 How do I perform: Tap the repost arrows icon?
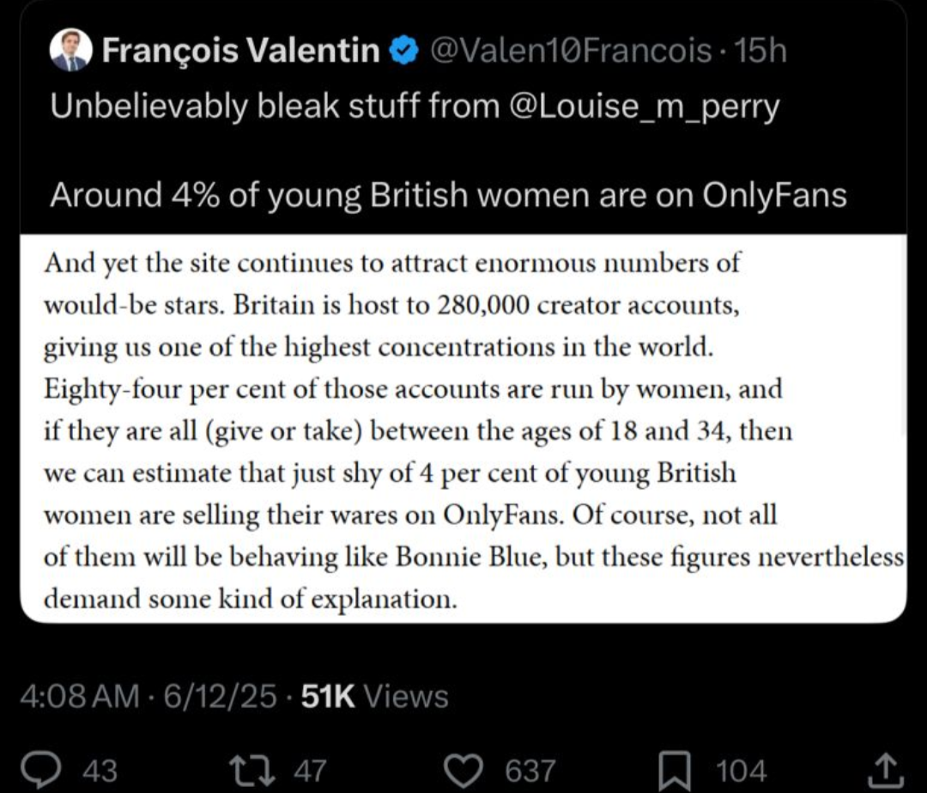click(x=251, y=771)
